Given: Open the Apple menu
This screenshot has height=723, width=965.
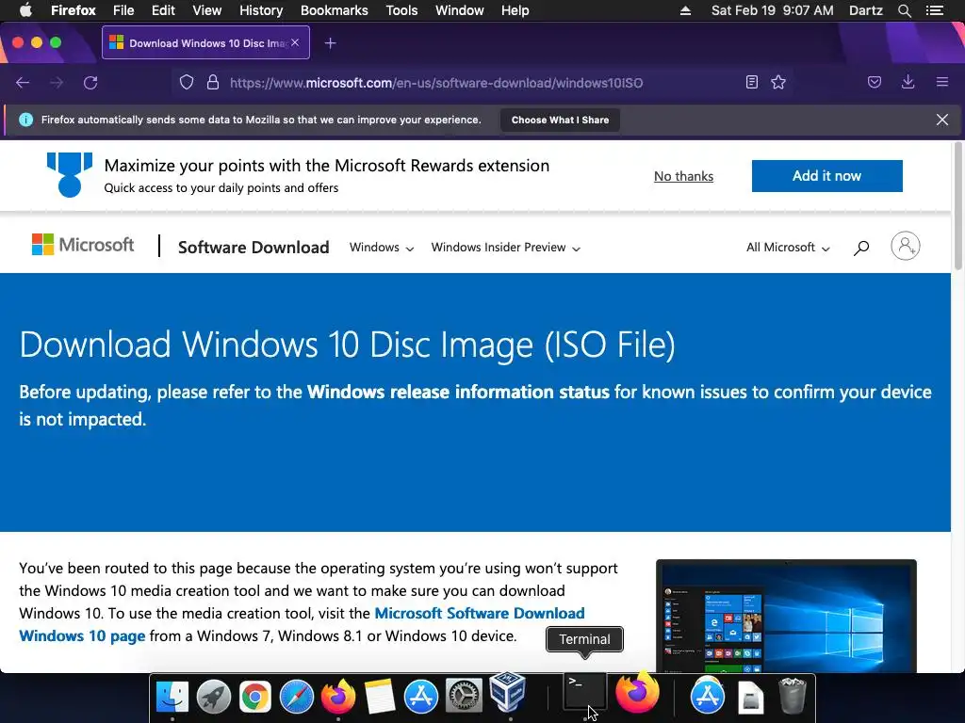Looking at the screenshot, I should pos(25,10).
